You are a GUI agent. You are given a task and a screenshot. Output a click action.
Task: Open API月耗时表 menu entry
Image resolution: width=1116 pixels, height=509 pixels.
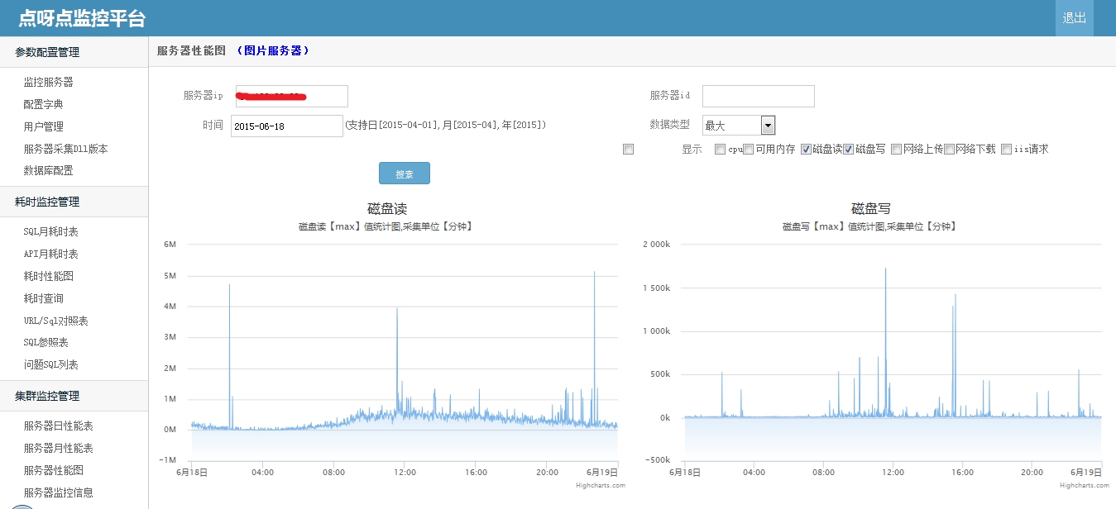50,254
